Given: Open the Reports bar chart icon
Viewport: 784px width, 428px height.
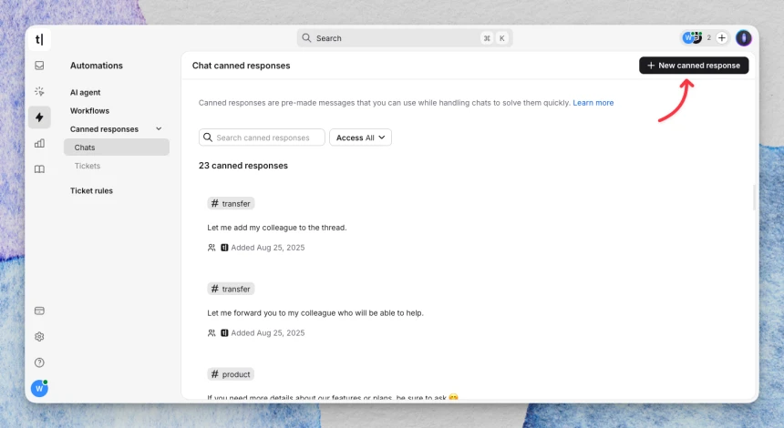Looking at the screenshot, I should pos(39,143).
